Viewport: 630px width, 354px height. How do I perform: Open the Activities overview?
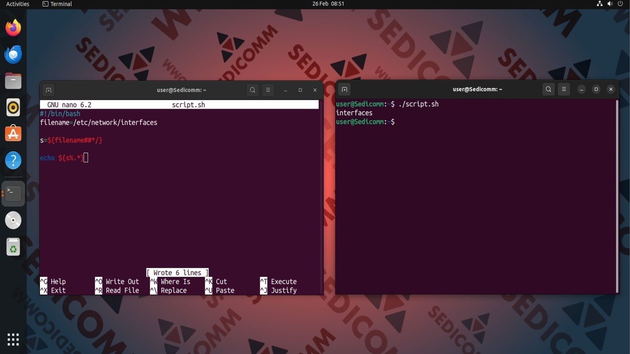(x=17, y=4)
